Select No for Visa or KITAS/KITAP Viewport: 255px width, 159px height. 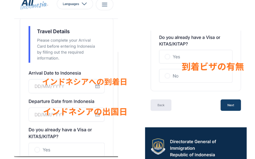[167, 76]
